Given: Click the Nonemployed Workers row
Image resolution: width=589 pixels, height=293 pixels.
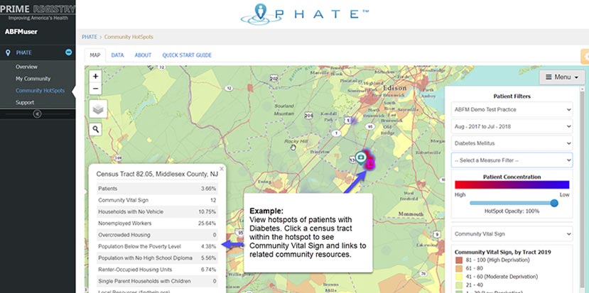Looking at the screenshot, I should pos(157,223).
